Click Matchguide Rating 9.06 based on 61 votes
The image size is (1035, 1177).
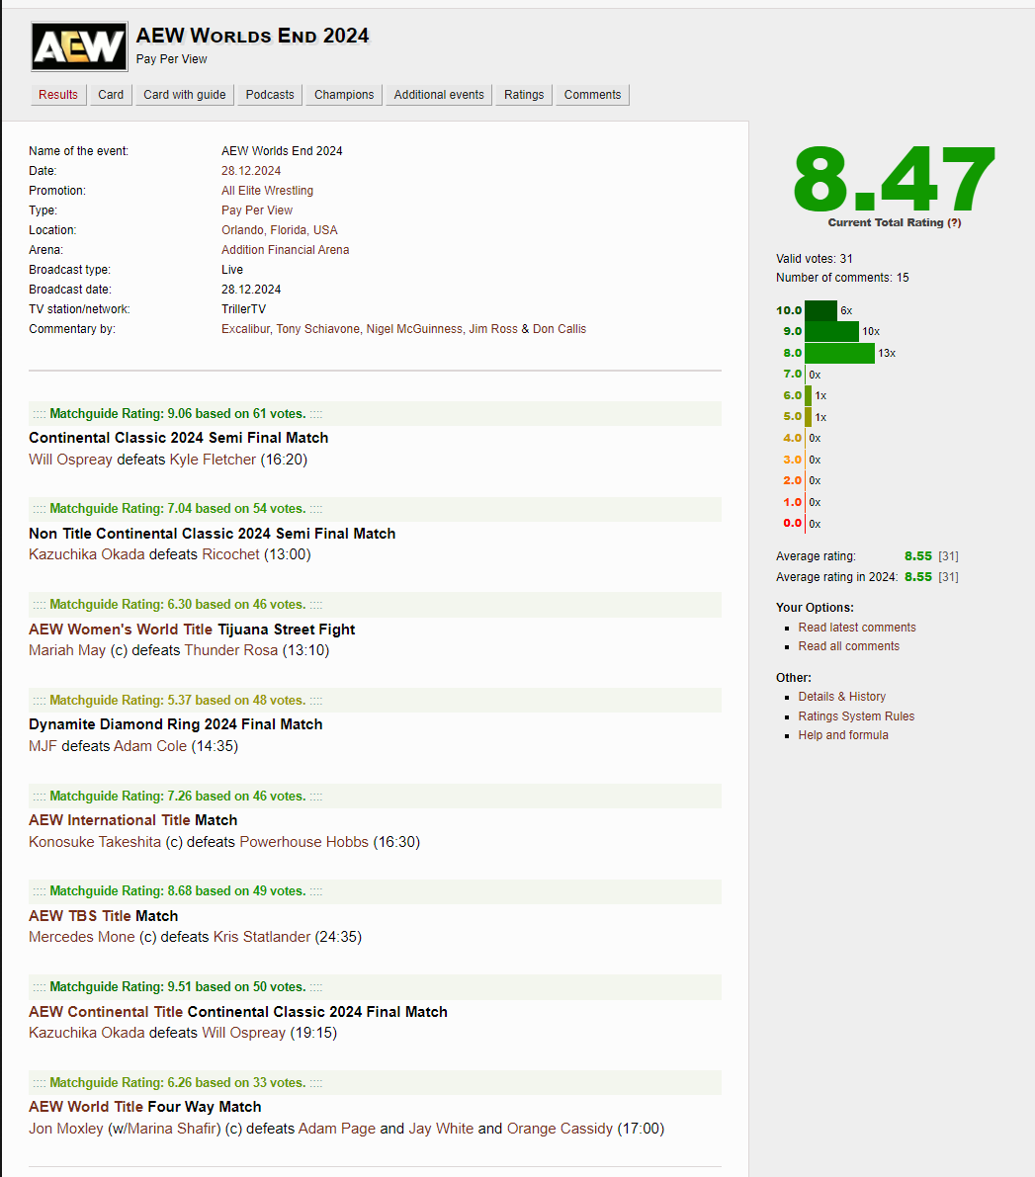click(178, 414)
